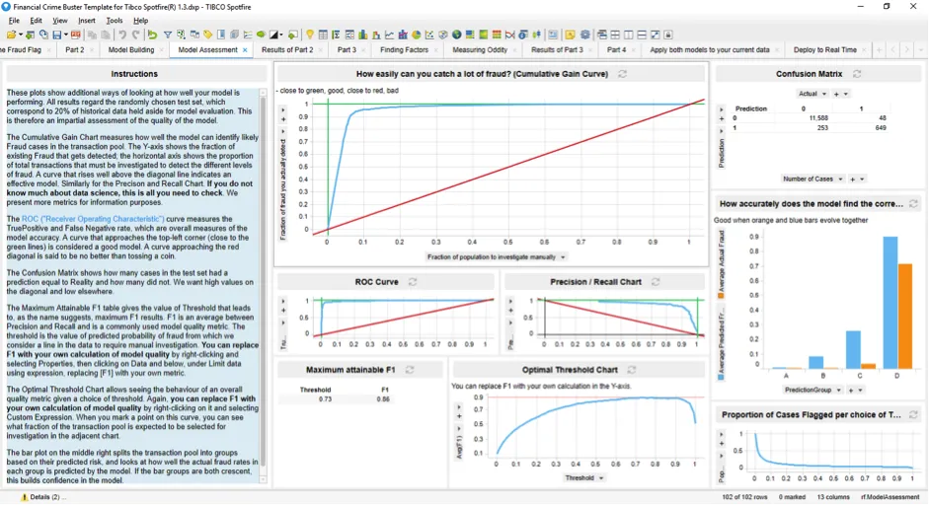The width and height of the screenshot is (929, 505).
Task: Expand arrow left of Confusion Matrix Prediction header
Action: coord(721,109)
